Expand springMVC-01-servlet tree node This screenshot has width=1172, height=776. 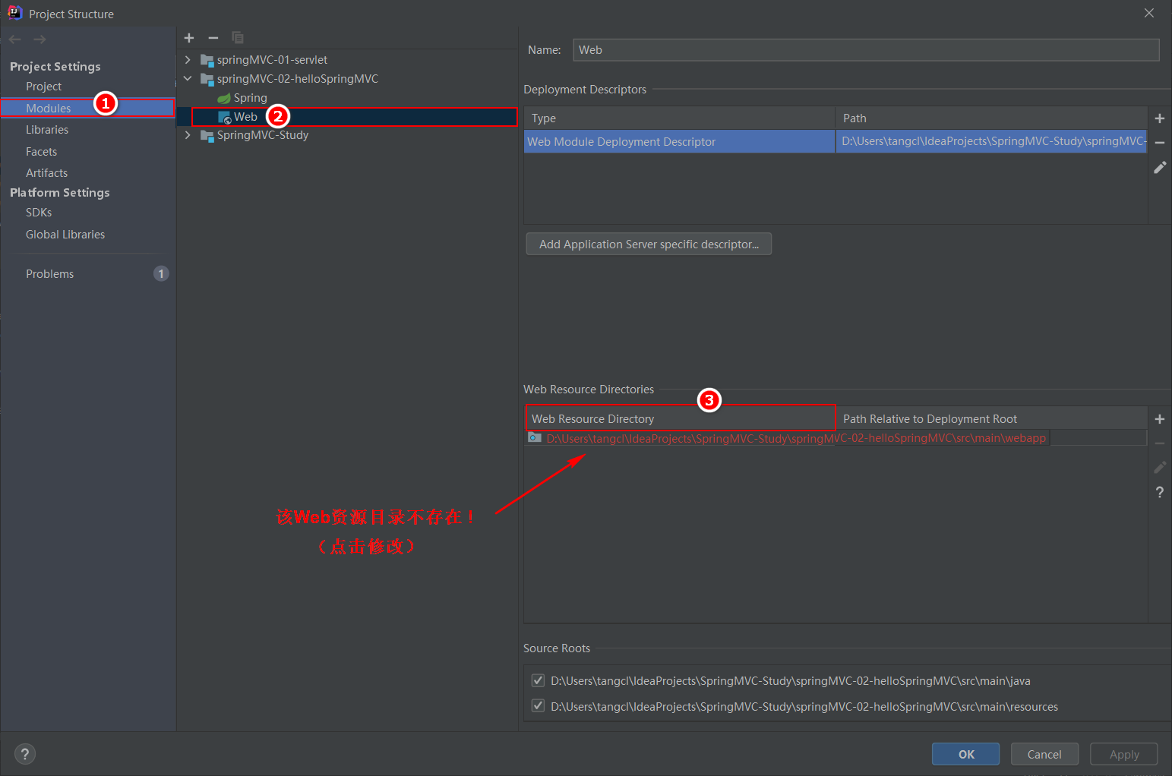pos(188,60)
